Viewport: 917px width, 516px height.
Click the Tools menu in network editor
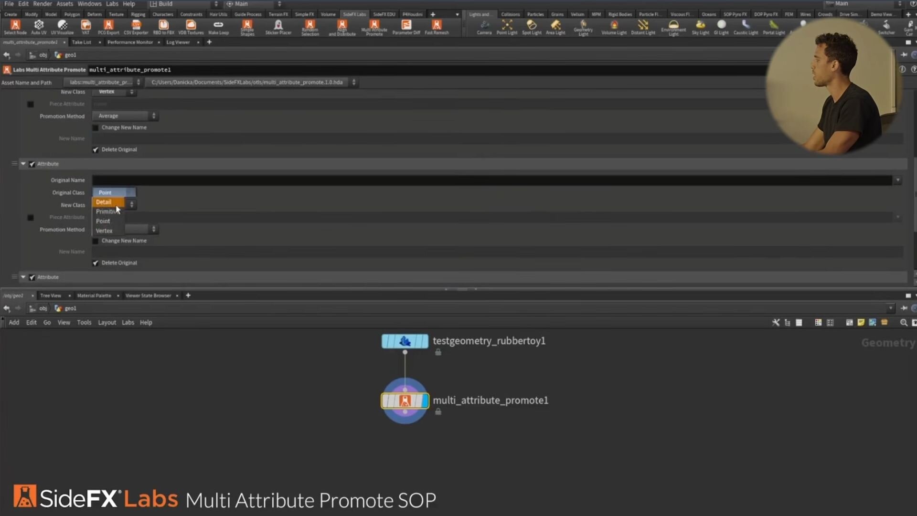point(84,323)
